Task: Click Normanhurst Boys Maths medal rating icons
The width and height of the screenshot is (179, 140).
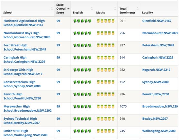Action: [106, 33]
